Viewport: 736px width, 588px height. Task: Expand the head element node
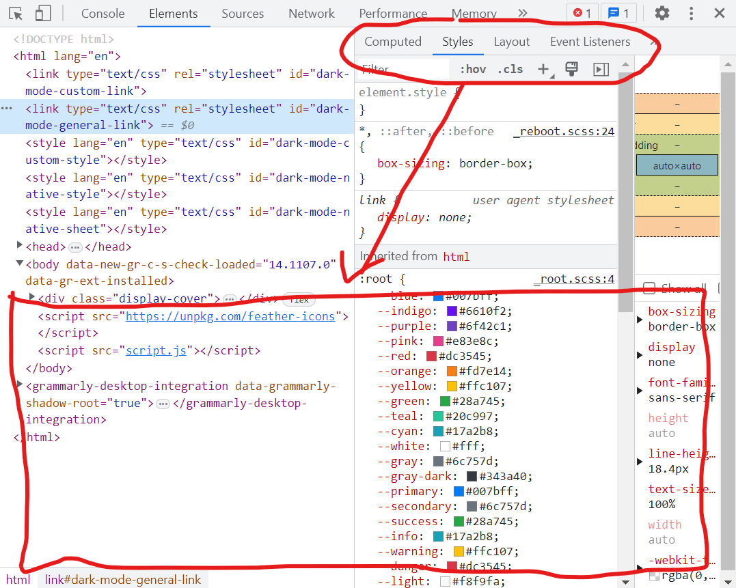tap(20, 244)
